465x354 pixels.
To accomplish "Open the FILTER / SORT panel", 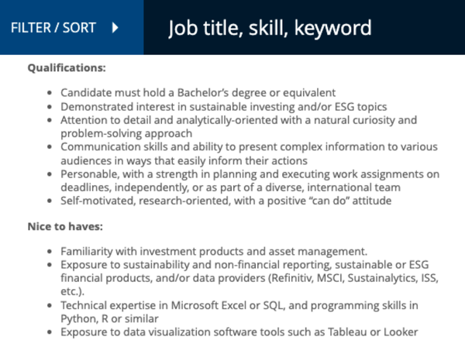I will point(53,28).
